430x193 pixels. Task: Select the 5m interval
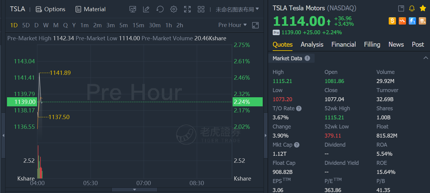coord(124,25)
